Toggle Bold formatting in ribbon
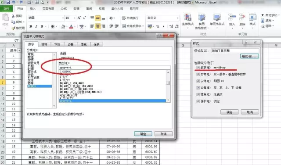 (31, 26)
